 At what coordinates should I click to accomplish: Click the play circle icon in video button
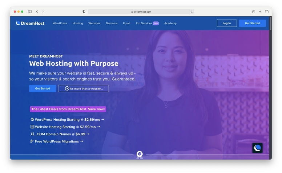coord(67,88)
